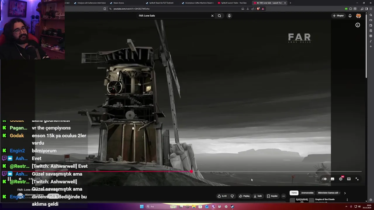This screenshot has height=210, width=374.
Task: Open a new browser tab
Action: (x=290, y=3)
